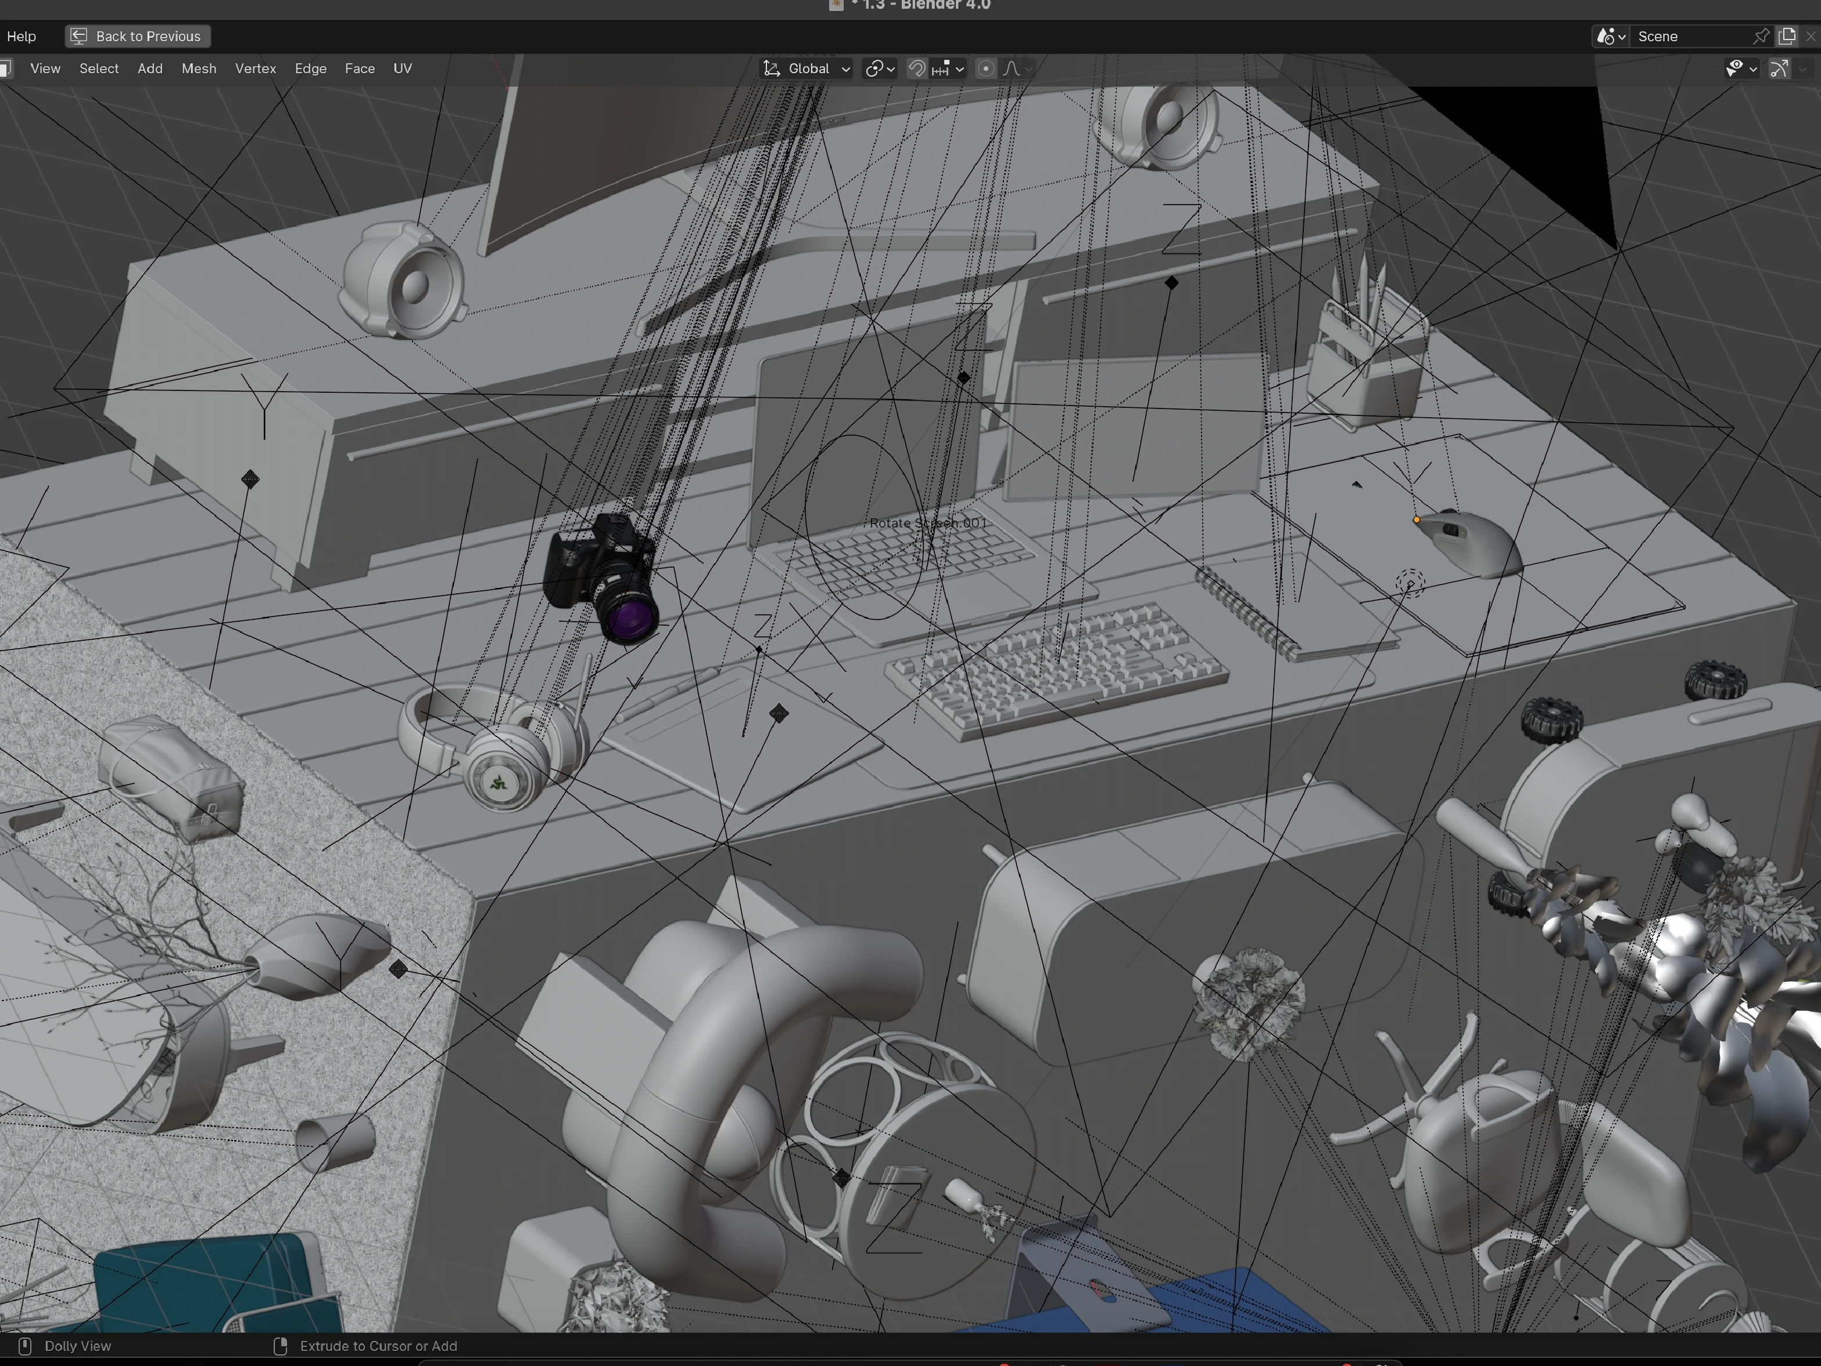
Task: Open the Help menu
Action: point(21,36)
